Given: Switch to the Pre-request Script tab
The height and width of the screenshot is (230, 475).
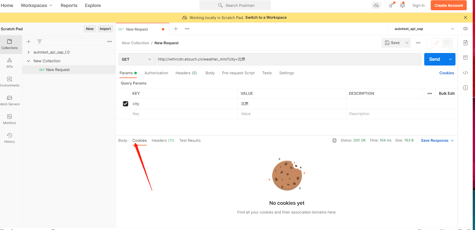Looking at the screenshot, I should pyautogui.click(x=238, y=73).
